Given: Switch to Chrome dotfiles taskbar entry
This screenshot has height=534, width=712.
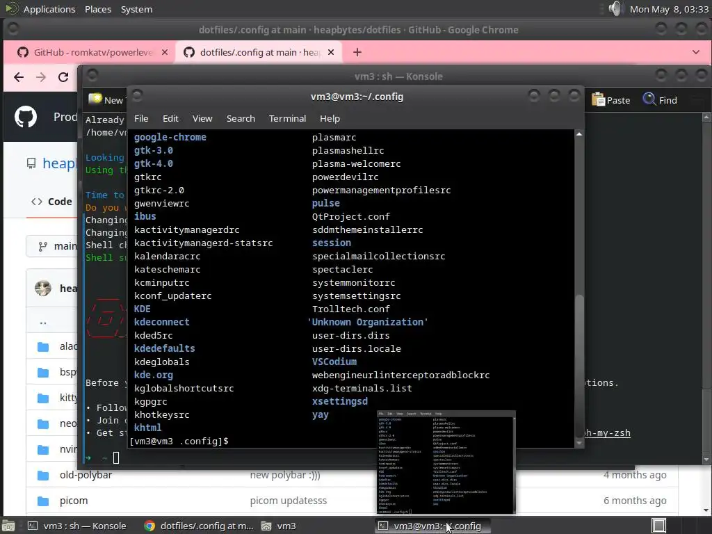Looking at the screenshot, I should (x=198, y=526).
